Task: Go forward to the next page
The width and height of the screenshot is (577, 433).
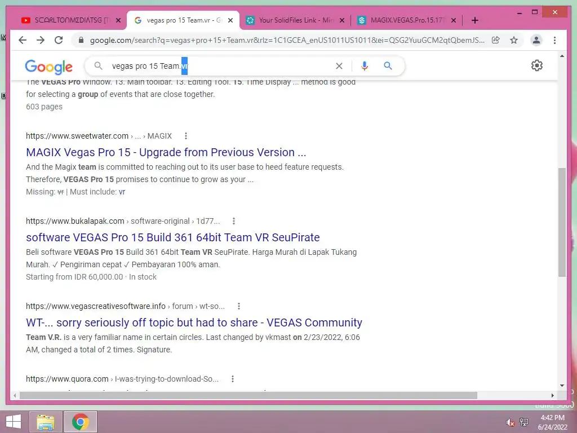Action: click(41, 40)
